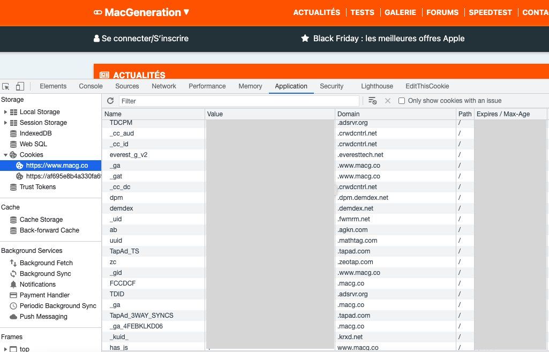Open FORUMS in the site navigation
The height and width of the screenshot is (352, 549).
click(442, 13)
